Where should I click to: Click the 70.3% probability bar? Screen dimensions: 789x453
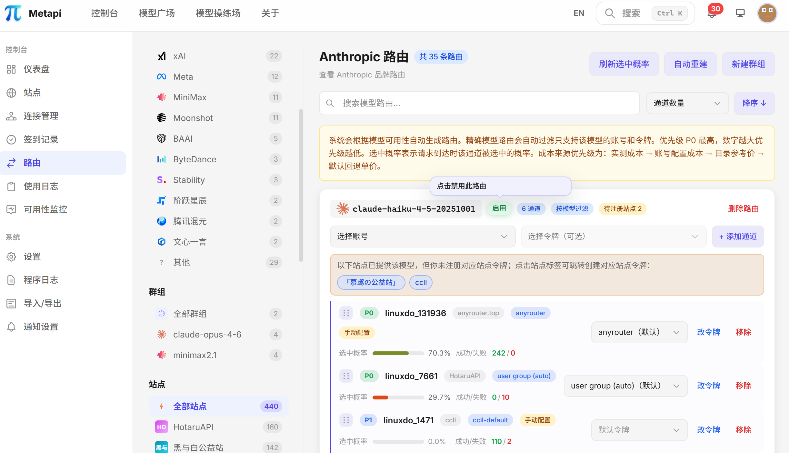tap(398, 353)
